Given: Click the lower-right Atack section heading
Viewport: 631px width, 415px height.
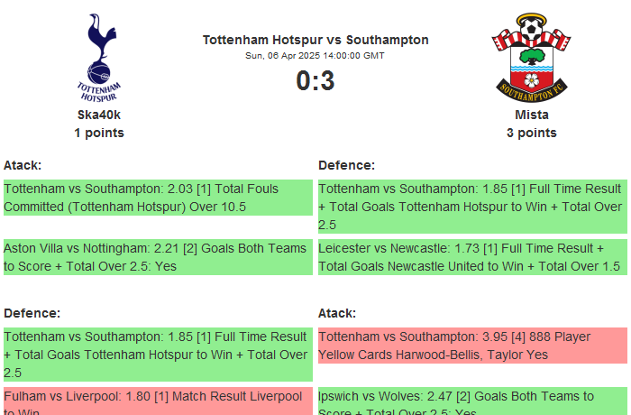Looking at the screenshot, I should [337, 313].
